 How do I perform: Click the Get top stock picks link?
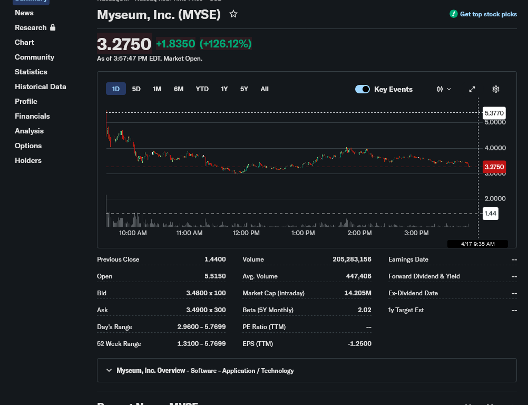pyautogui.click(x=488, y=14)
